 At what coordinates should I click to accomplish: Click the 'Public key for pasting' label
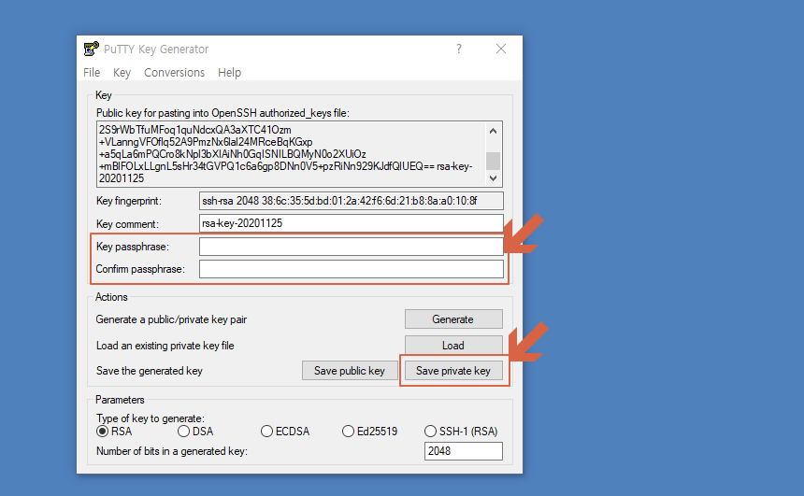tap(223, 113)
